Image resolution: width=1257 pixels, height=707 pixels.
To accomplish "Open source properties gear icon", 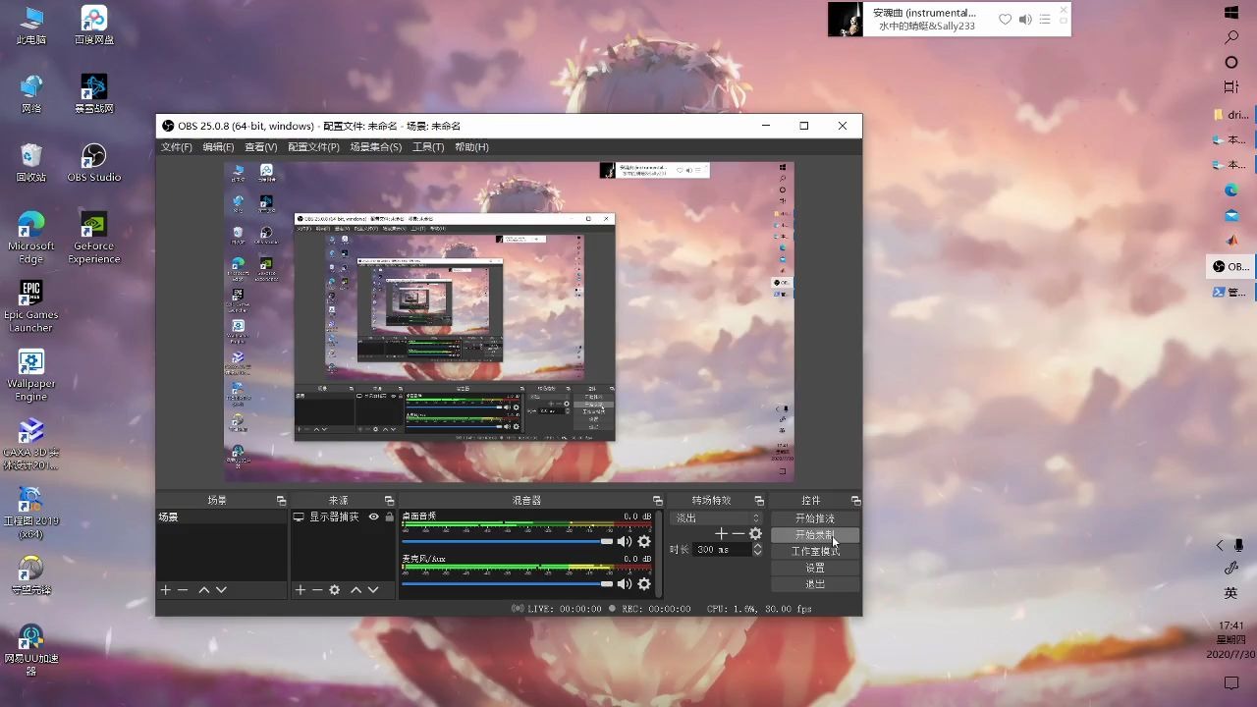I will tap(335, 590).
